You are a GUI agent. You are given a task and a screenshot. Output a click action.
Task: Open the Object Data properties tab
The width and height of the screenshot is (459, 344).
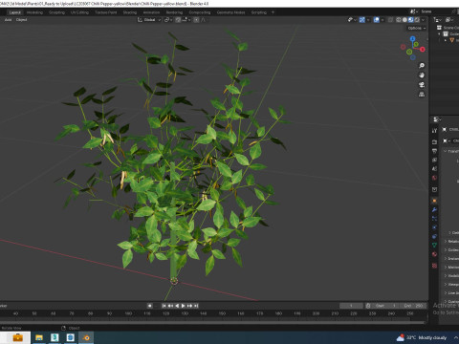click(434, 246)
